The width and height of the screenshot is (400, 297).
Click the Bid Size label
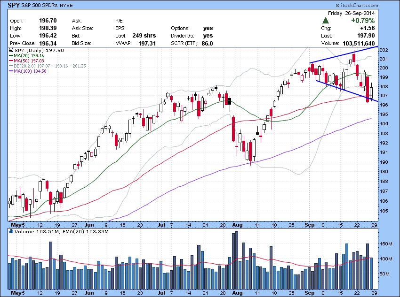(81, 43)
